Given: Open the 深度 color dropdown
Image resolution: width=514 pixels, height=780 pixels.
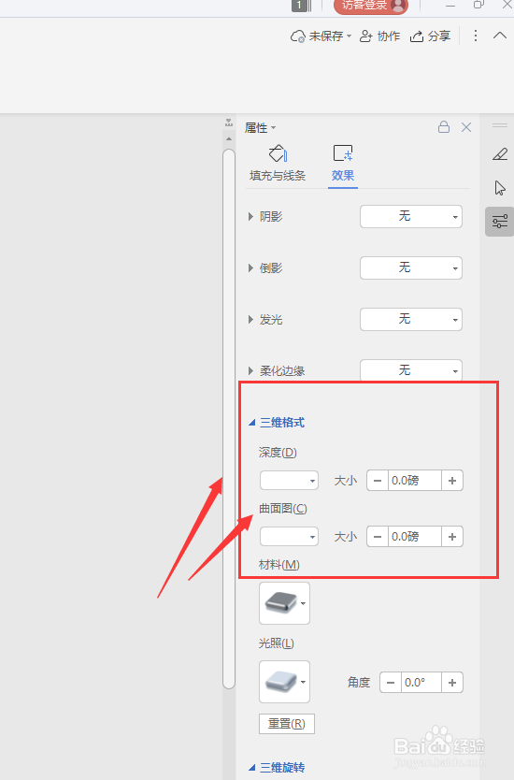Looking at the screenshot, I should coord(289,481).
